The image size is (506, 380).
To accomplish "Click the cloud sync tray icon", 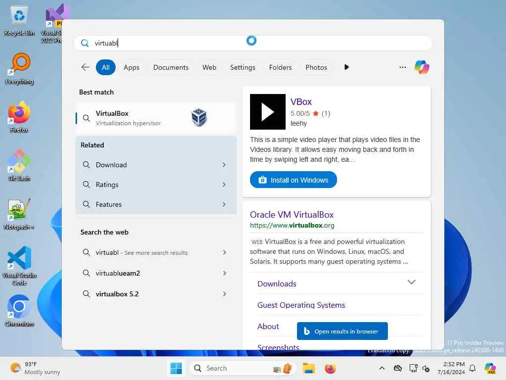I will point(398,368).
